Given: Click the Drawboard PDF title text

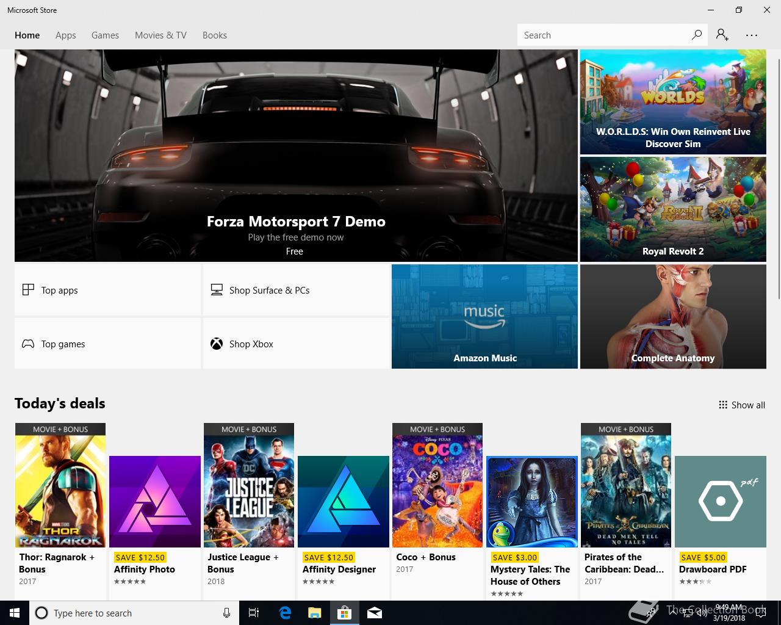Looking at the screenshot, I should coord(713,569).
